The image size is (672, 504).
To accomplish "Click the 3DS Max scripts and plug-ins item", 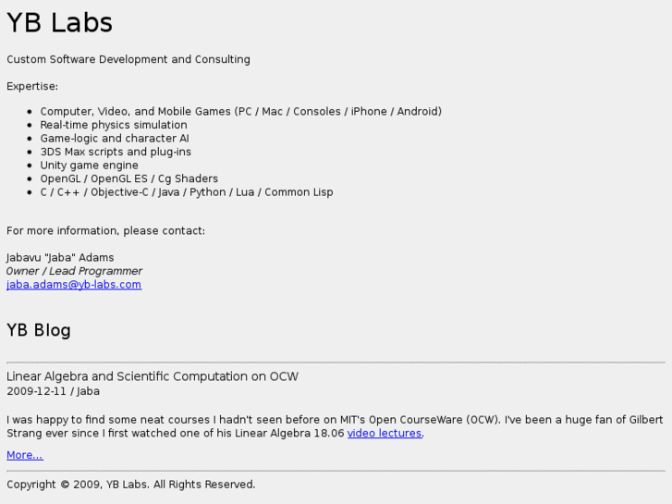I will tap(116, 152).
